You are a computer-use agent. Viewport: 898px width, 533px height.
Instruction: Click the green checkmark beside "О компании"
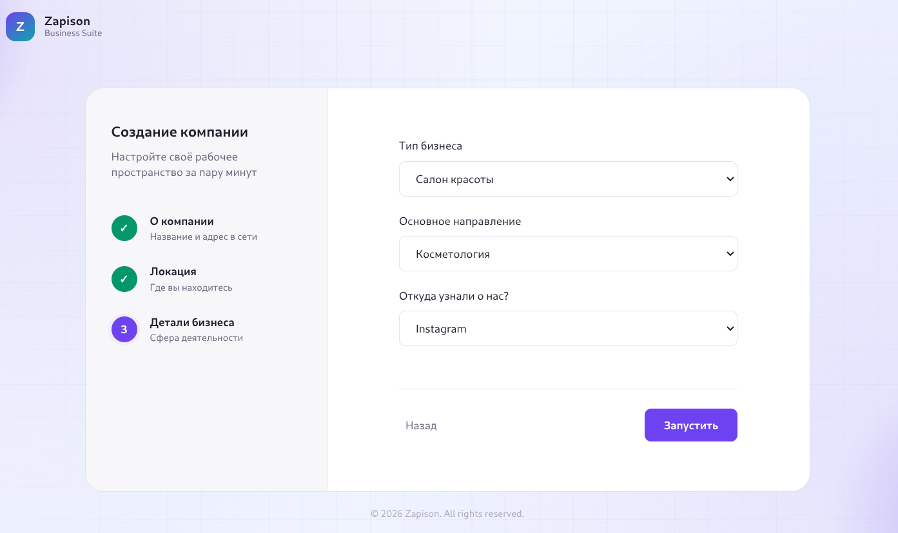[124, 228]
